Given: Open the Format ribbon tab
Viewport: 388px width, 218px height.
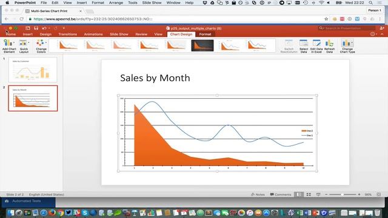Looking at the screenshot, I should click(205, 35).
